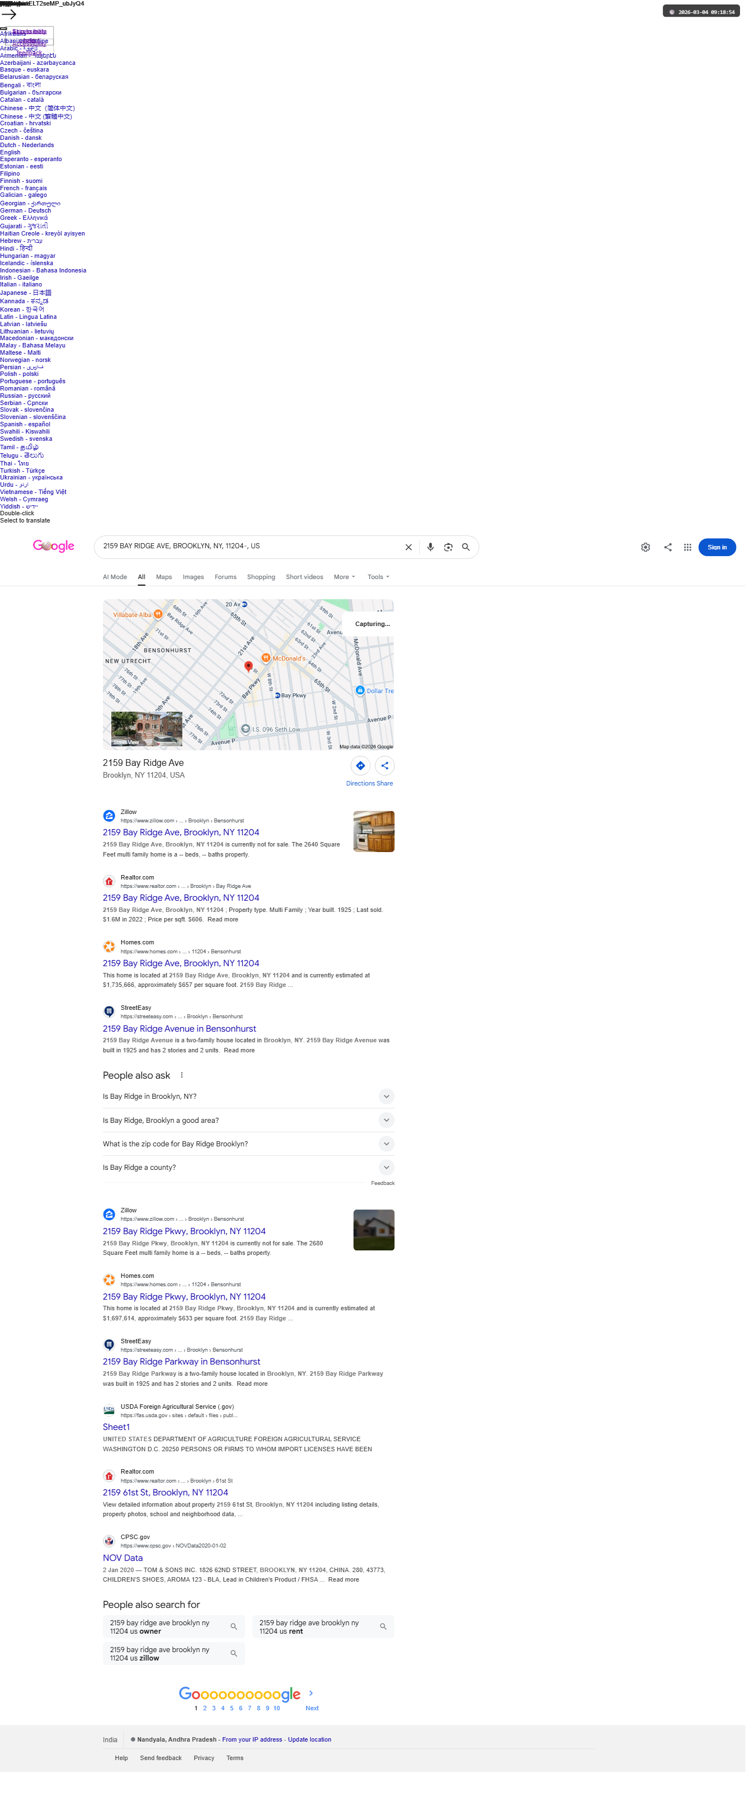Click the Directions icon under the map
The image size is (754, 1811).
coord(360,765)
